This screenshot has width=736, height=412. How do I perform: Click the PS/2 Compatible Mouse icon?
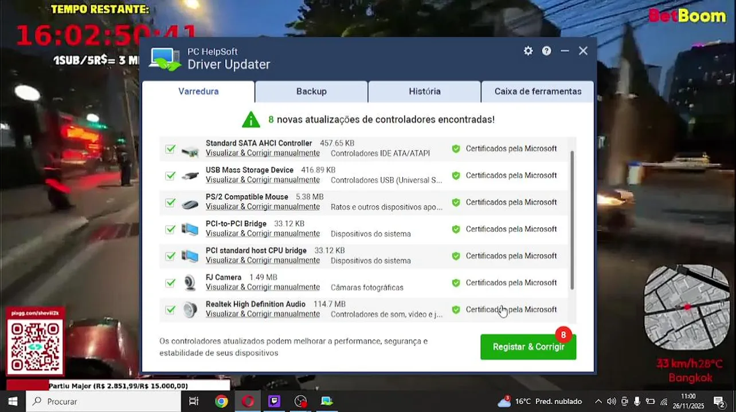[190, 204]
